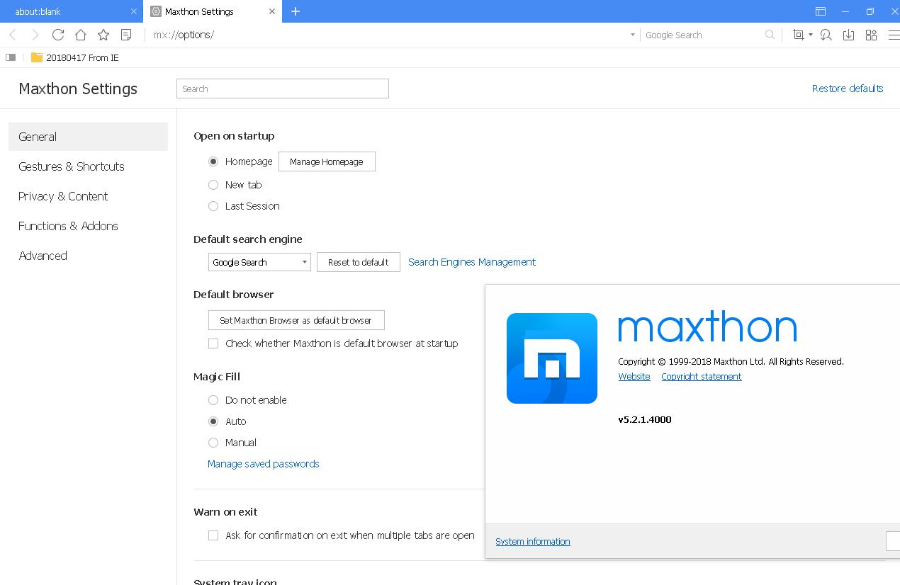Switch to the Maxthon Settings tab
Screen dimensions: 900x585
pyautogui.click(x=213, y=11)
